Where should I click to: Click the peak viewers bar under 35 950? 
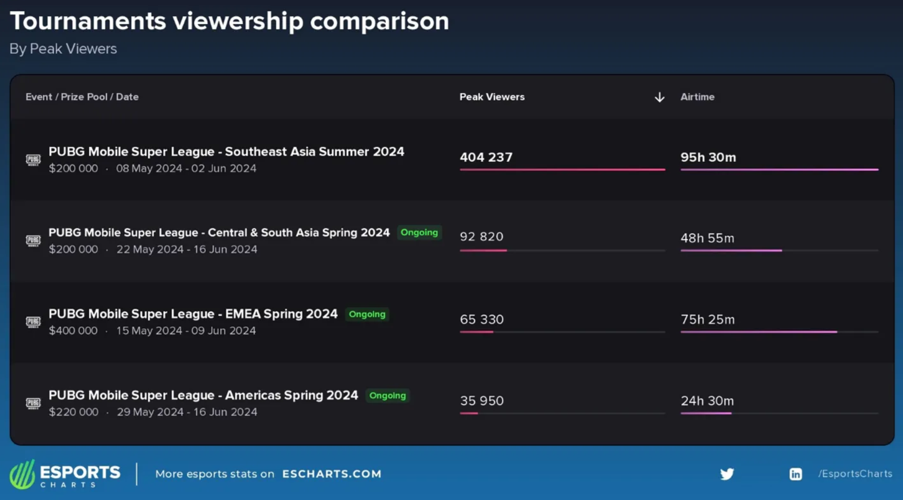pyautogui.click(x=562, y=413)
